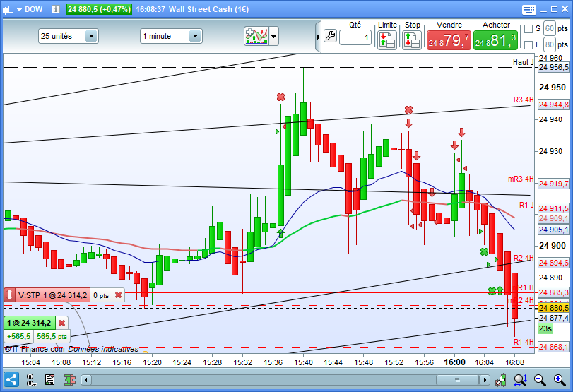Open the order book candles icon

click(69, 380)
